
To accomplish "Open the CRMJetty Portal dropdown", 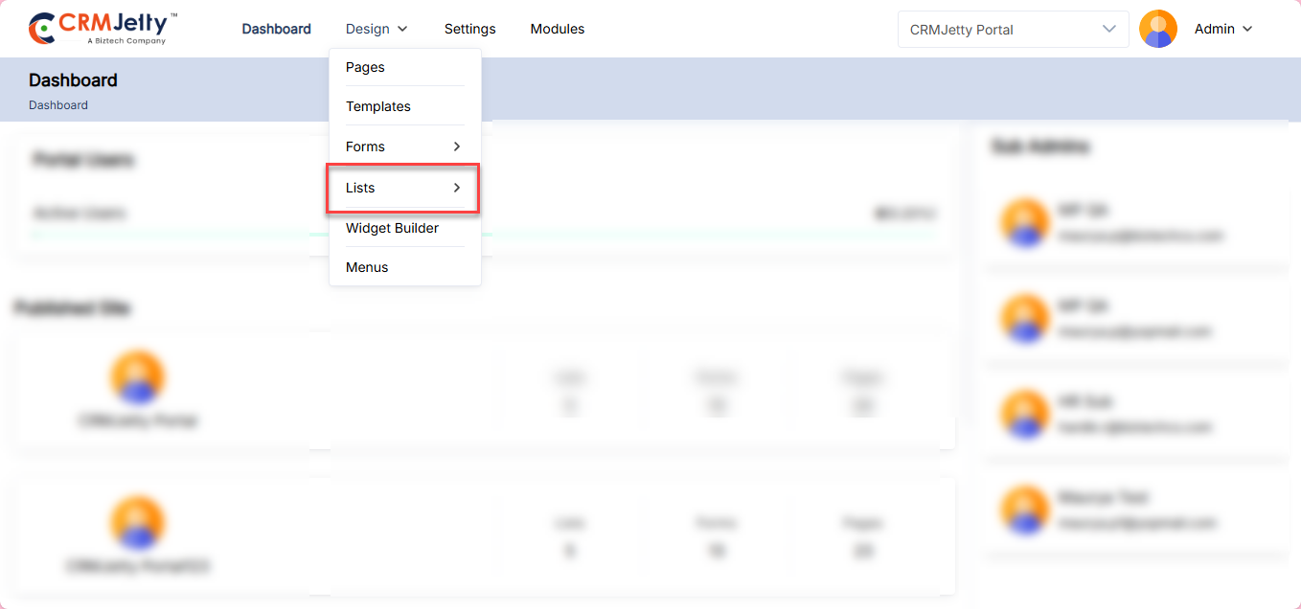I will (1012, 30).
